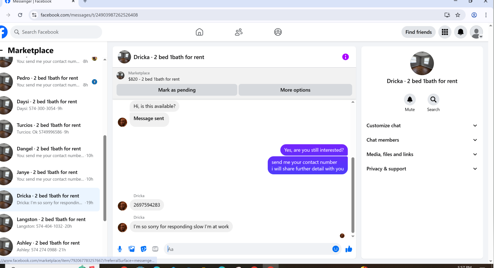This screenshot has width=494, height=268.
Task: Open the Facebook menu grid icon
Action: click(445, 32)
